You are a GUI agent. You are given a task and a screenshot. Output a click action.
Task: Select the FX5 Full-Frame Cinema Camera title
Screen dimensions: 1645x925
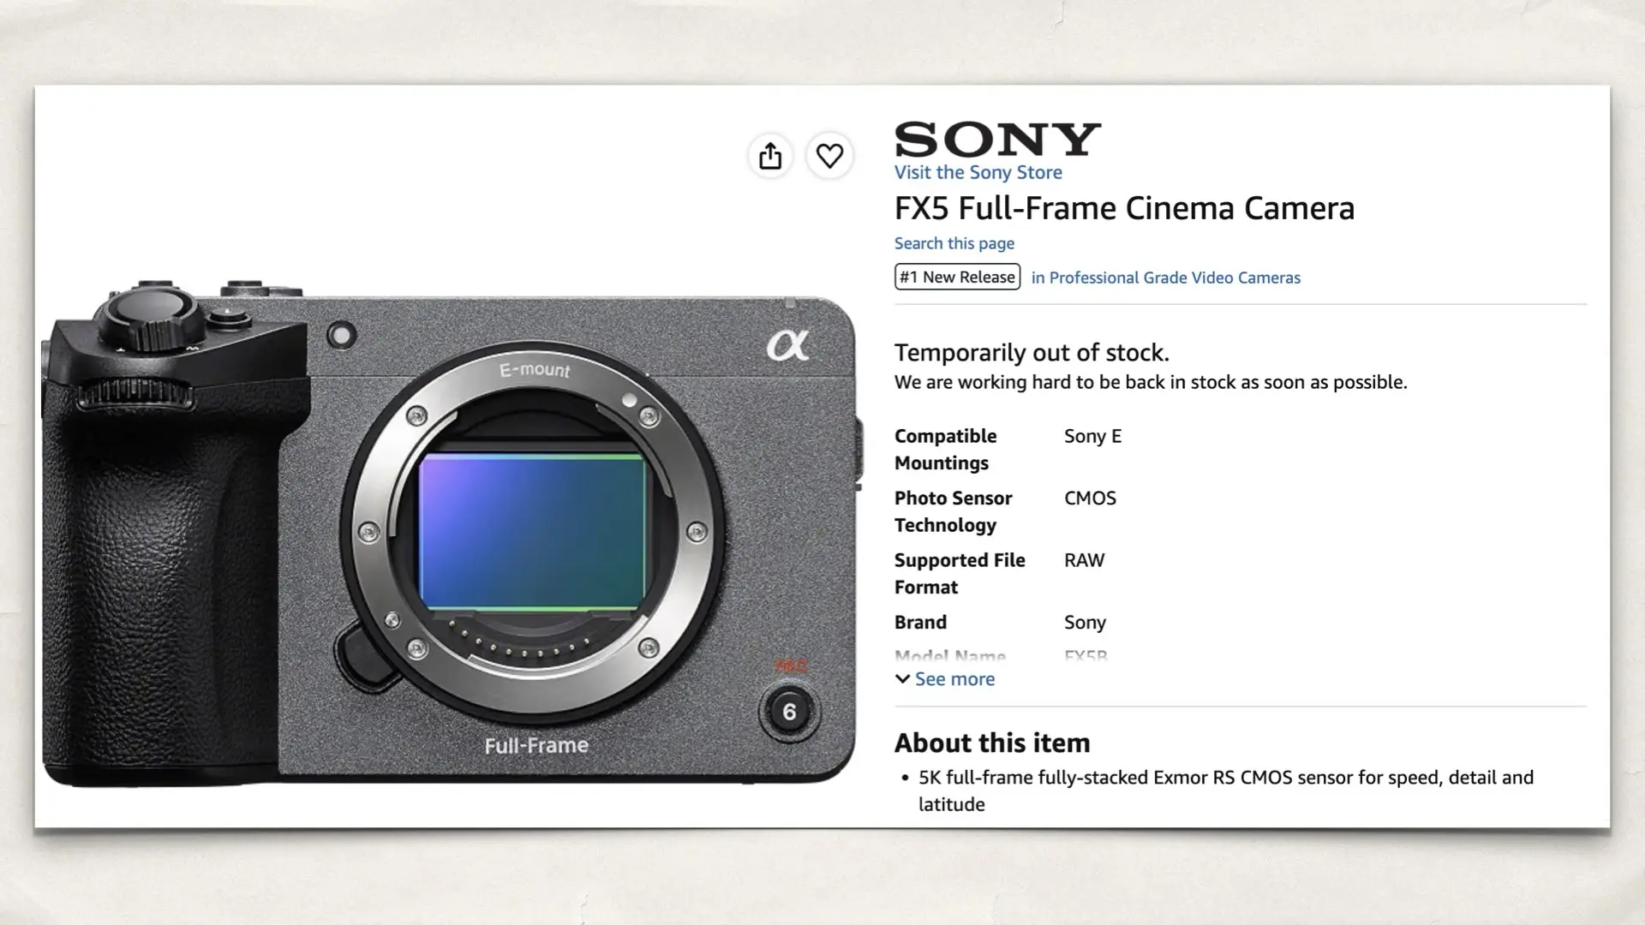pos(1124,208)
